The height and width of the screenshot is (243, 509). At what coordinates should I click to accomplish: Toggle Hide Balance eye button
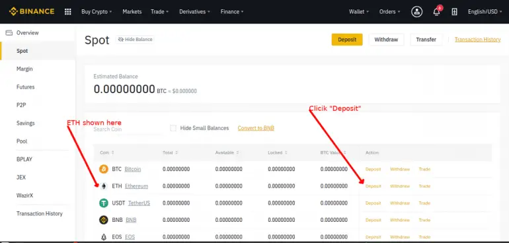tap(135, 39)
